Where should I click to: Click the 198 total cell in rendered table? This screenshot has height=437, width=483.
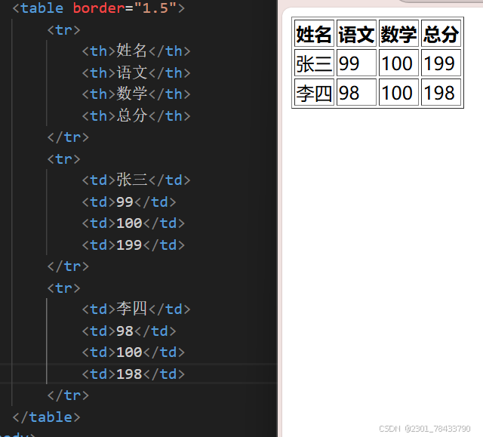click(441, 92)
